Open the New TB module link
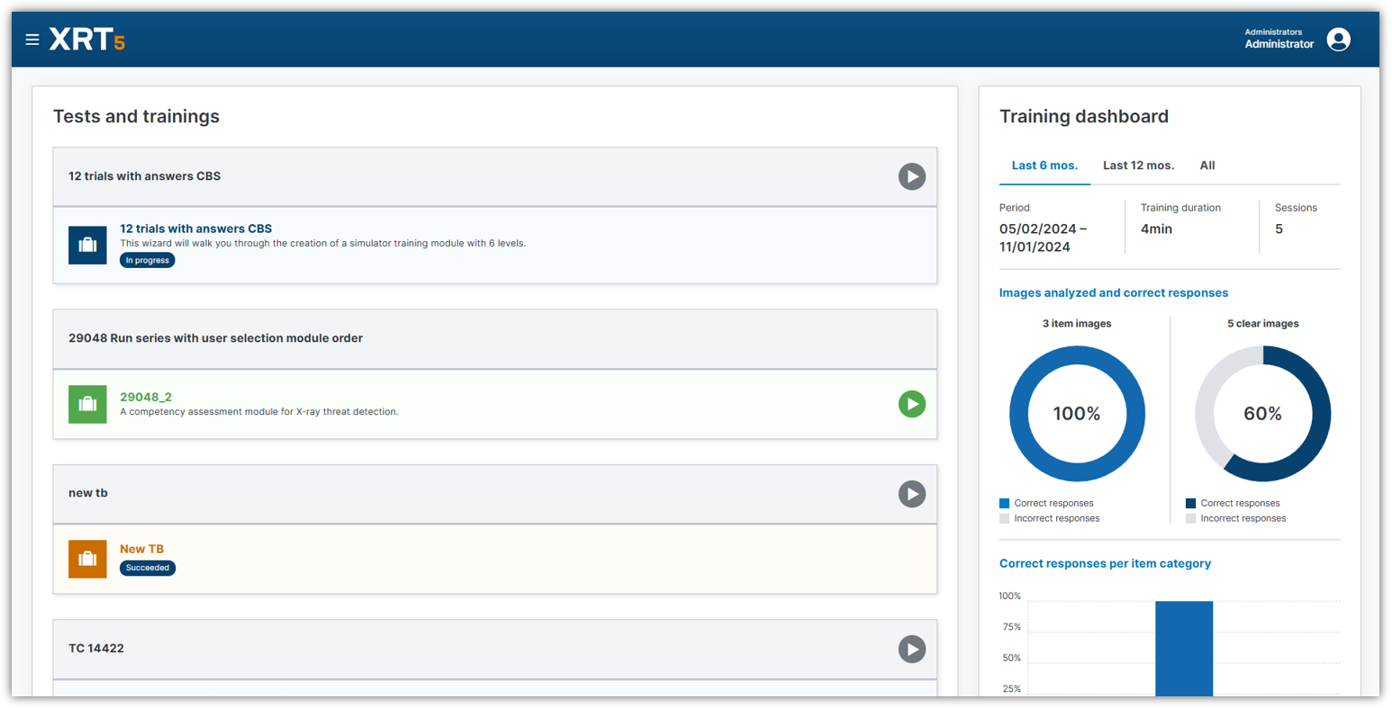1392x708 pixels. tap(141, 549)
